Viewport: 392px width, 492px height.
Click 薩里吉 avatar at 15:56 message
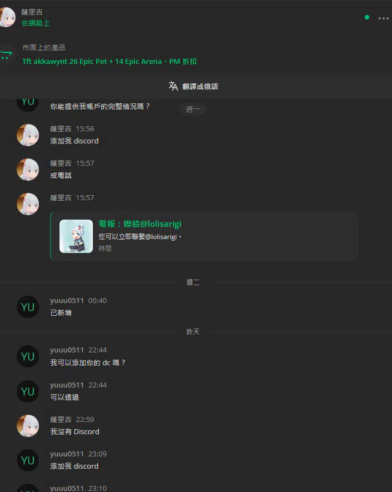point(28,135)
